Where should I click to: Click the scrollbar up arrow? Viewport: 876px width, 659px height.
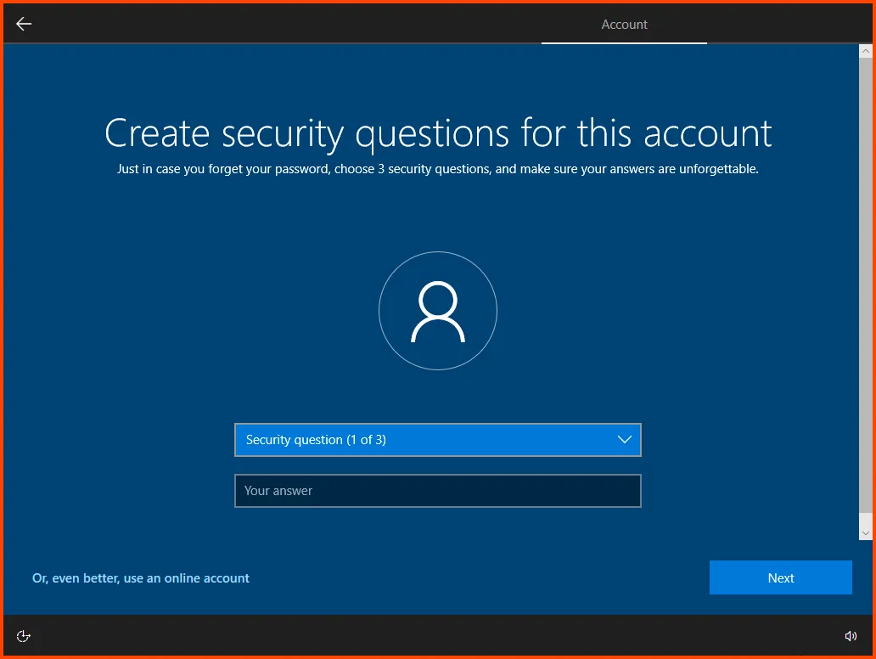pyautogui.click(x=865, y=51)
